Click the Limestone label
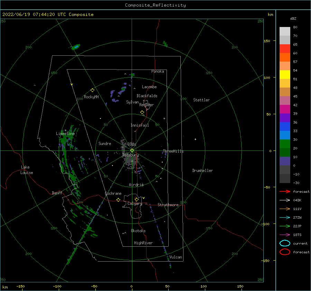Viewport: 311px width, 291px height. click(65, 134)
